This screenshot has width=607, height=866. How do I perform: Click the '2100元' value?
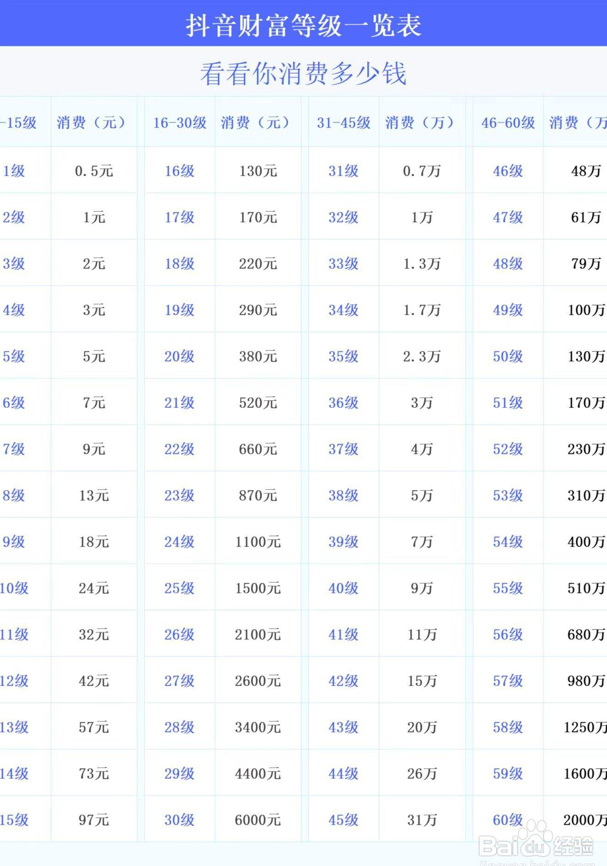258,635
